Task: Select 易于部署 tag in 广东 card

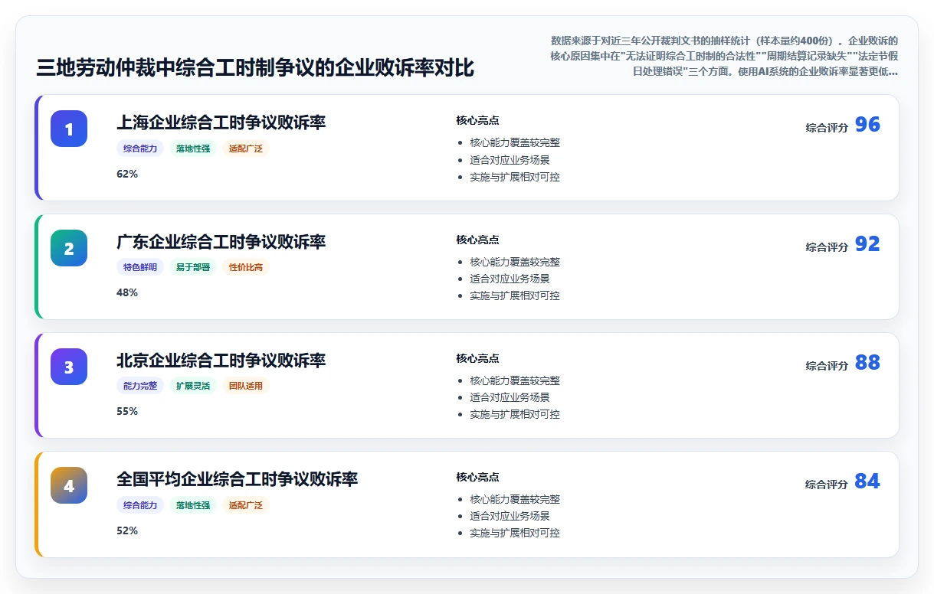Action: [x=193, y=267]
